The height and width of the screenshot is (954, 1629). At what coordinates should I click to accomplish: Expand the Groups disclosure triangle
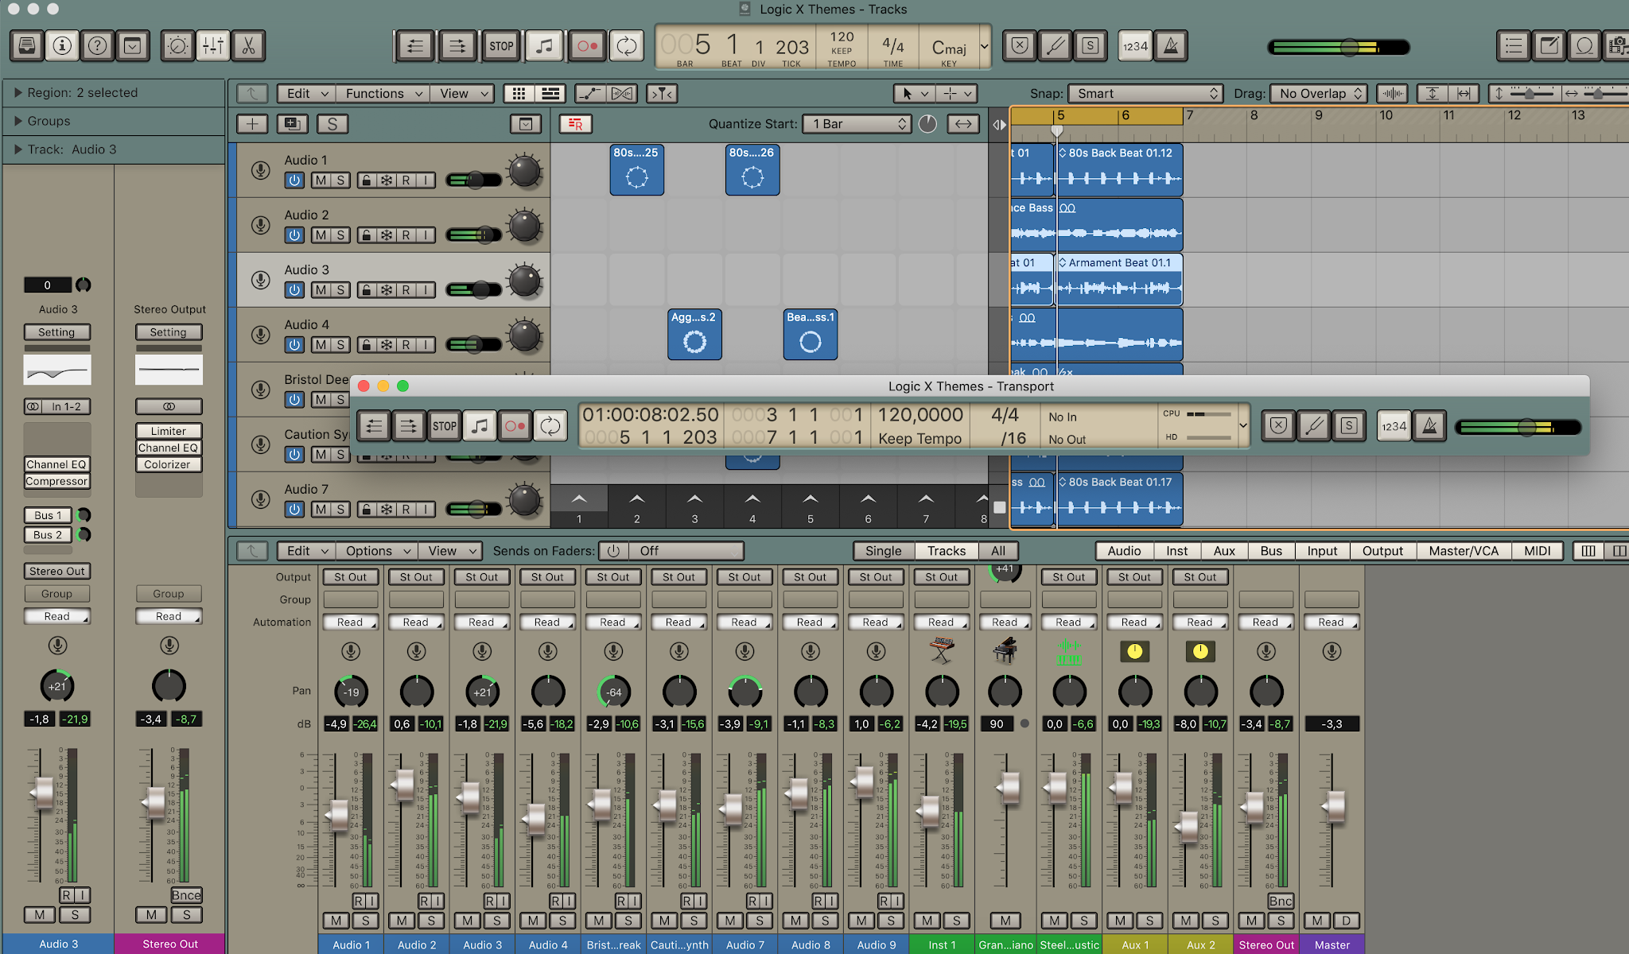click(17, 122)
